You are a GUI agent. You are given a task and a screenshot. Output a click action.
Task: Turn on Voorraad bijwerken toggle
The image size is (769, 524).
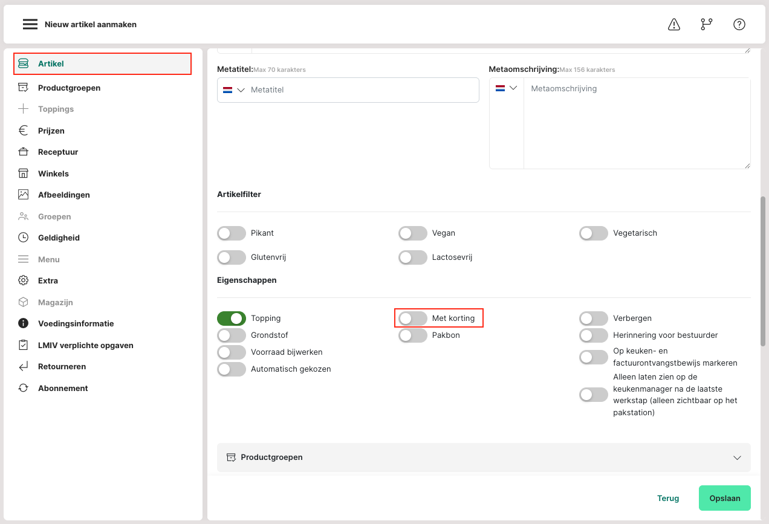click(232, 352)
